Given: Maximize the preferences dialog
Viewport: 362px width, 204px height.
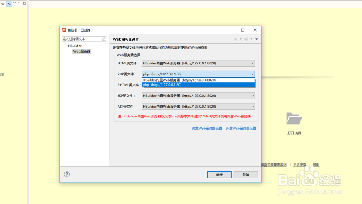Looking at the screenshot, I should [243, 30].
